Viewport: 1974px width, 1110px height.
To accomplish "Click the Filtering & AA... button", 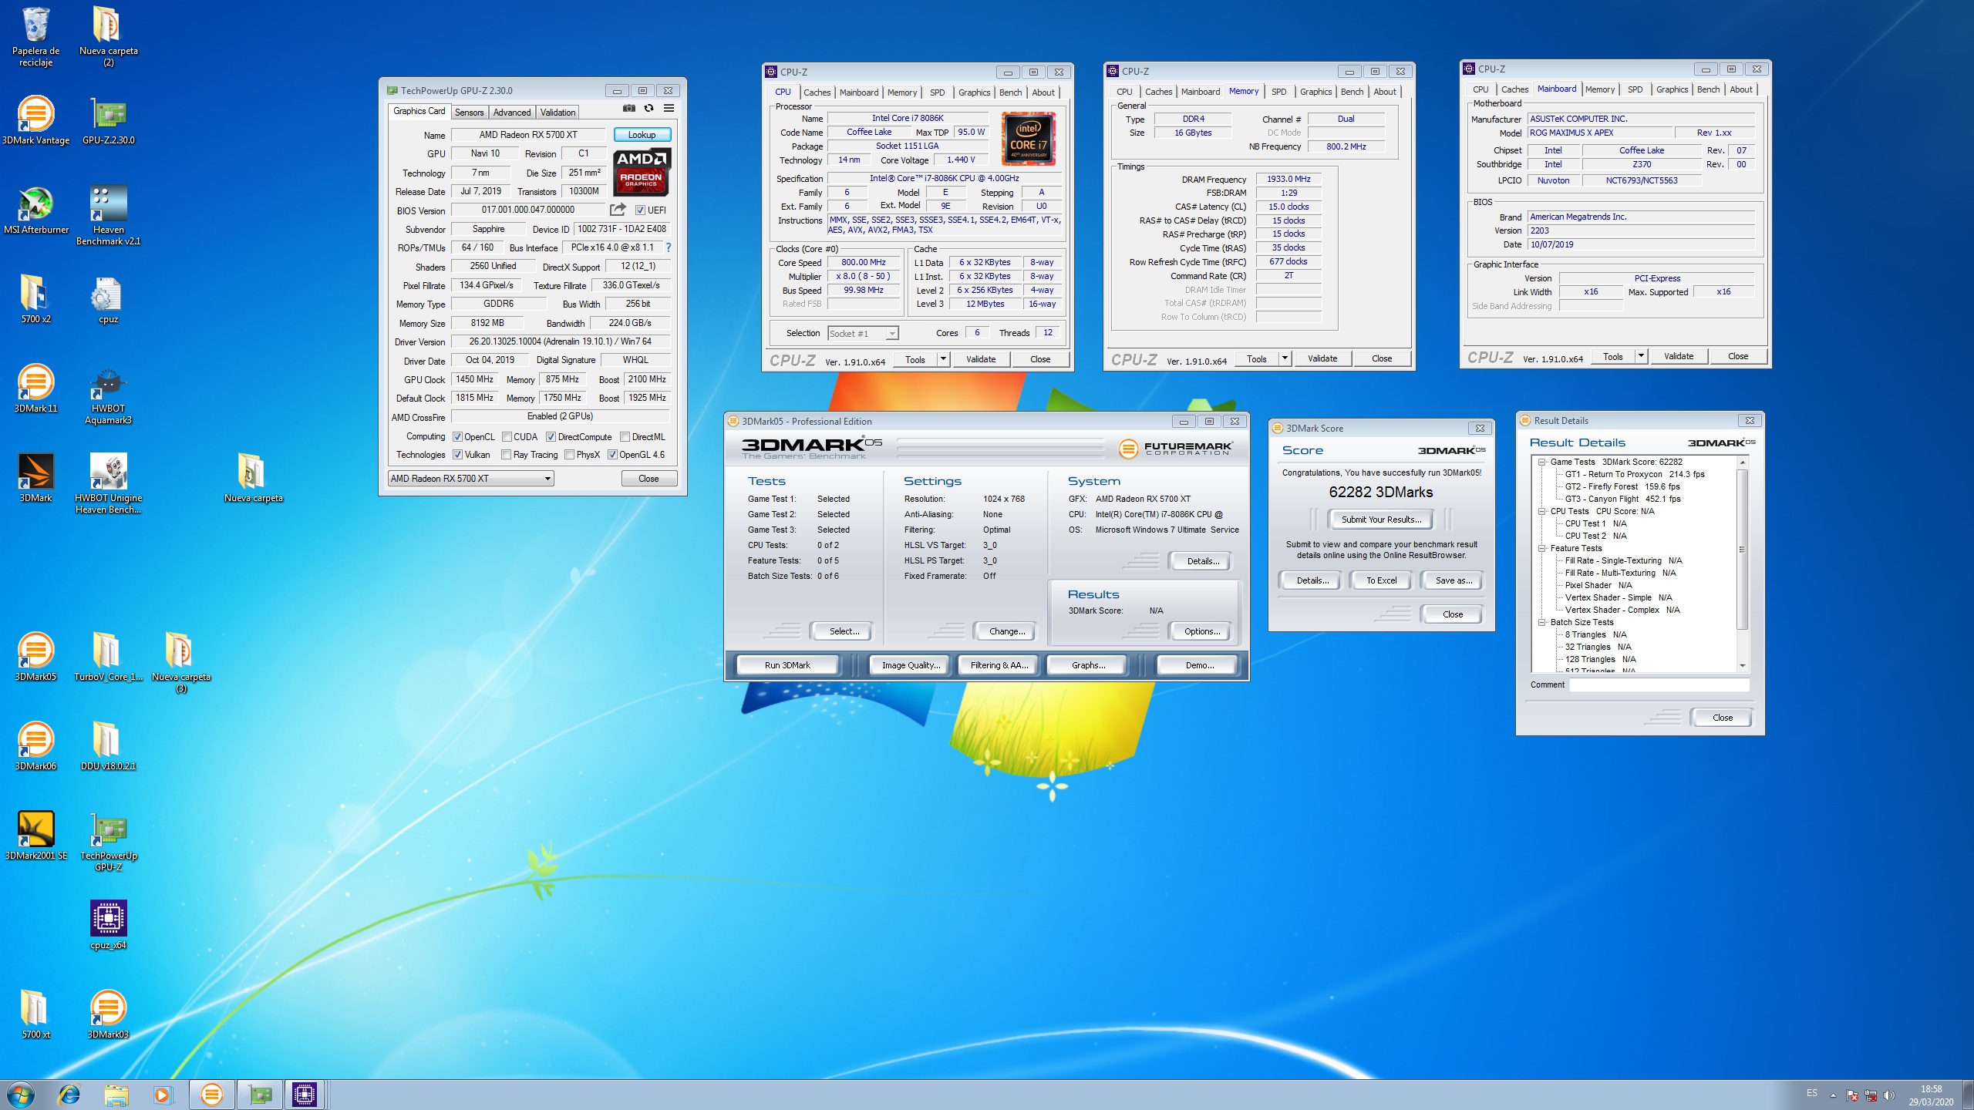I will 999,665.
